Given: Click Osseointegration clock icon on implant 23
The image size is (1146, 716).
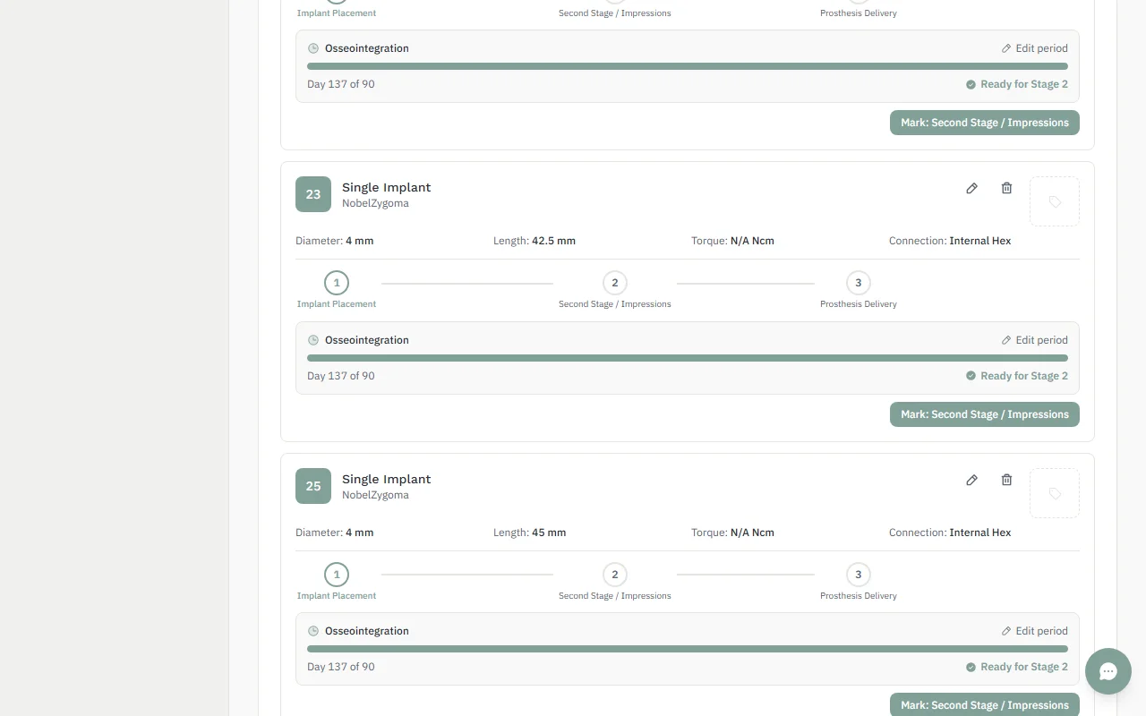Looking at the screenshot, I should [313, 340].
